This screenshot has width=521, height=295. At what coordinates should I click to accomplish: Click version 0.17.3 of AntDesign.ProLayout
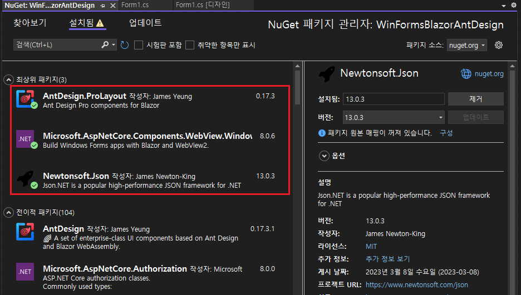pyautogui.click(x=265, y=96)
